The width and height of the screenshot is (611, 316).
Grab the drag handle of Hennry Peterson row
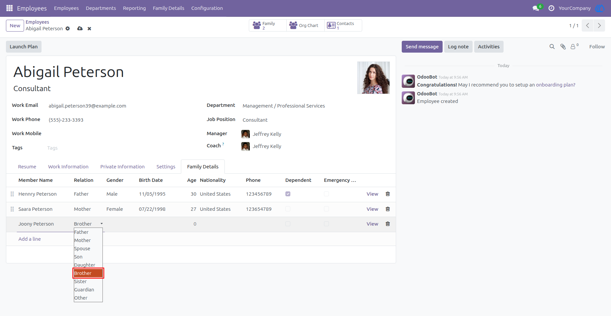[x=12, y=194]
